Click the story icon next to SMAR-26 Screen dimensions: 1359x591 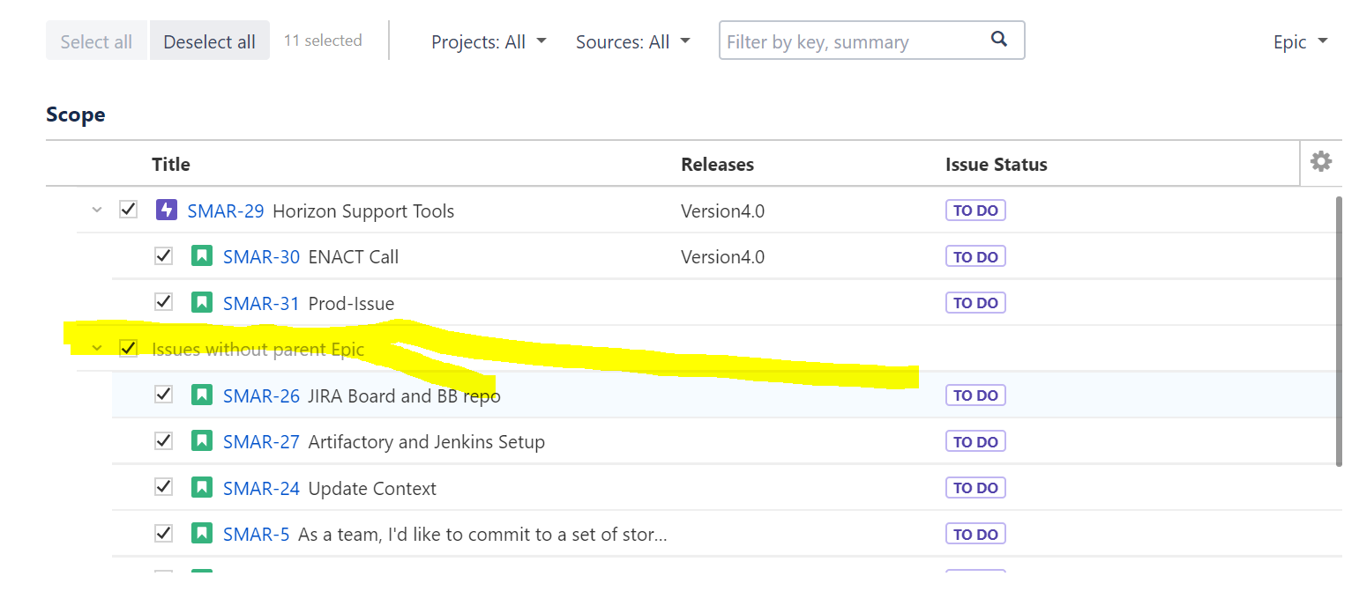(202, 395)
